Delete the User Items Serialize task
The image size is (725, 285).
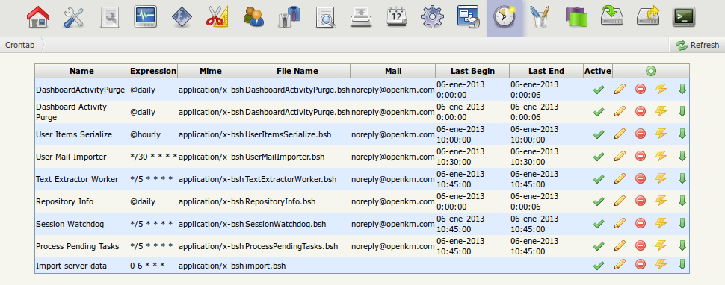click(641, 134)
